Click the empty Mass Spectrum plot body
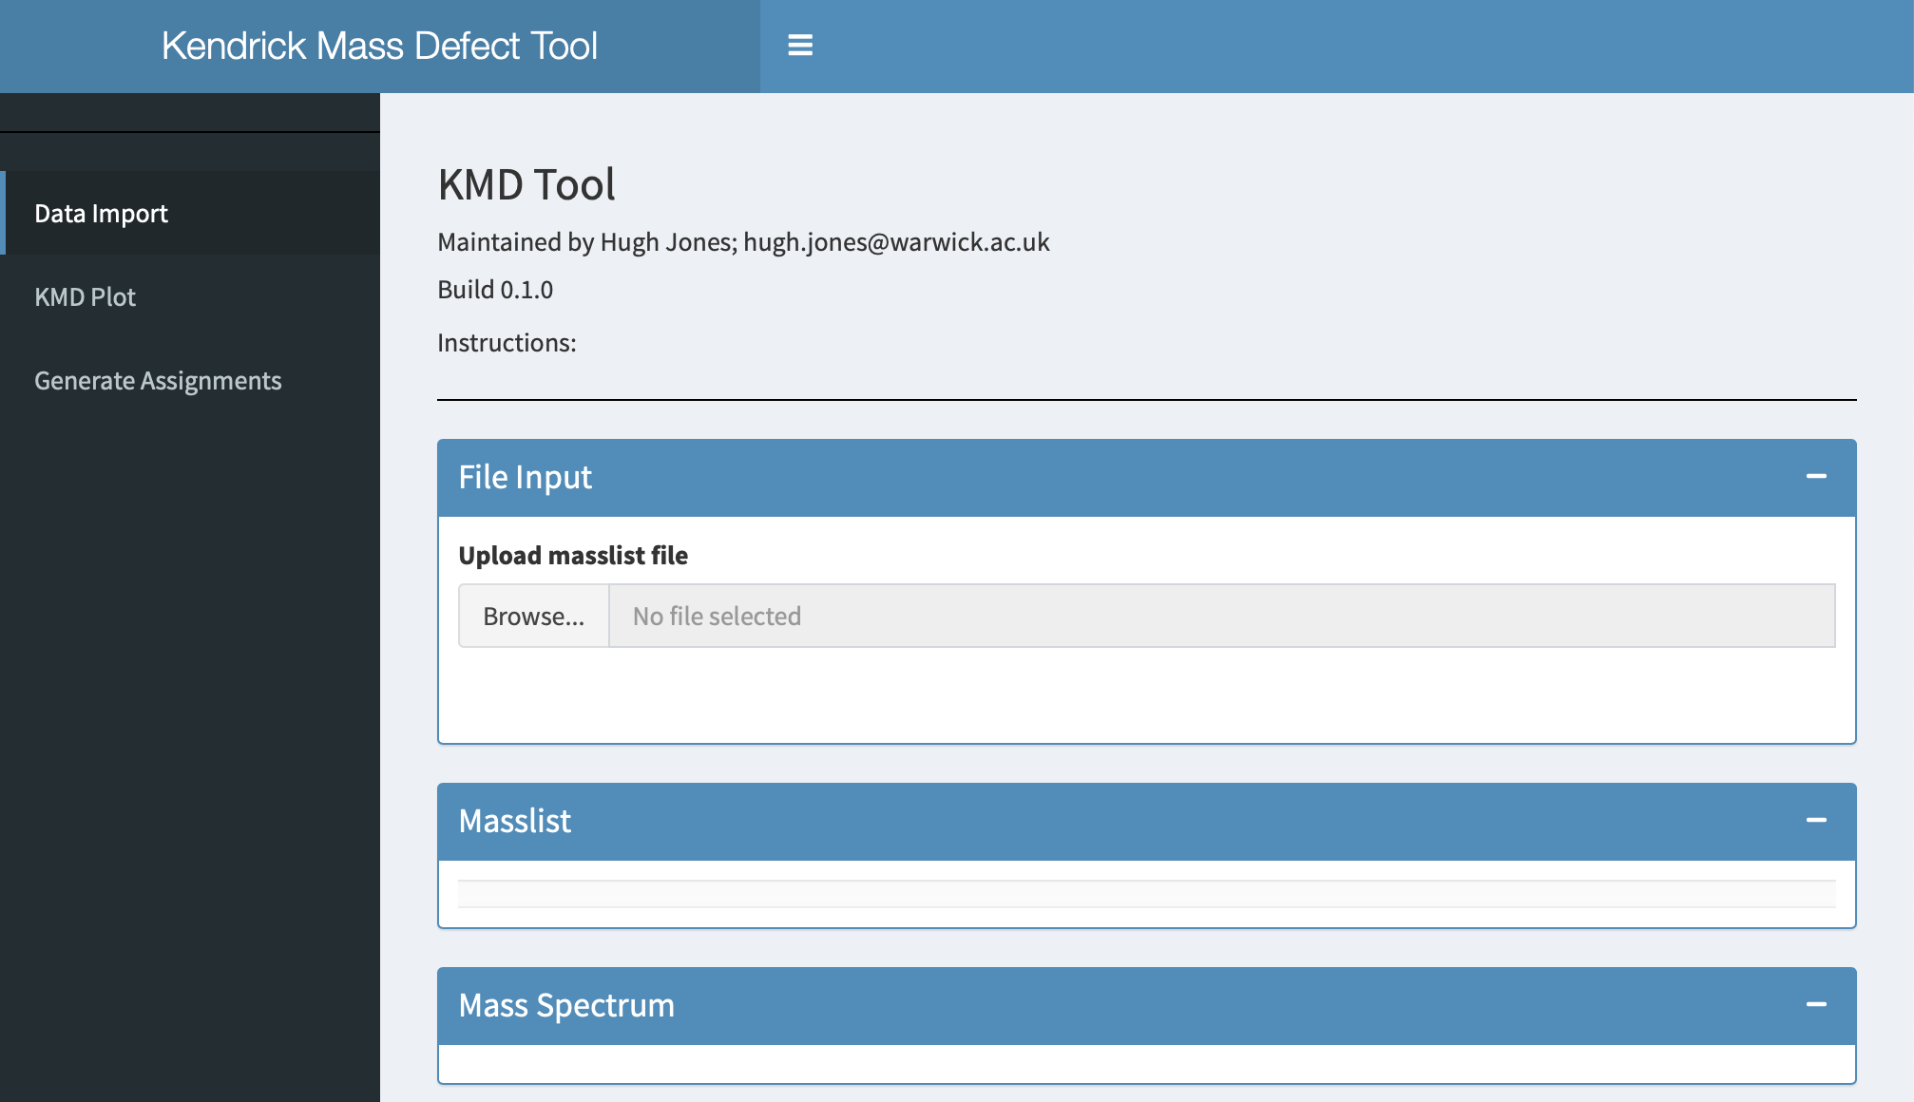This screenshot has width=1914, height=1102. point(1146,1064)
